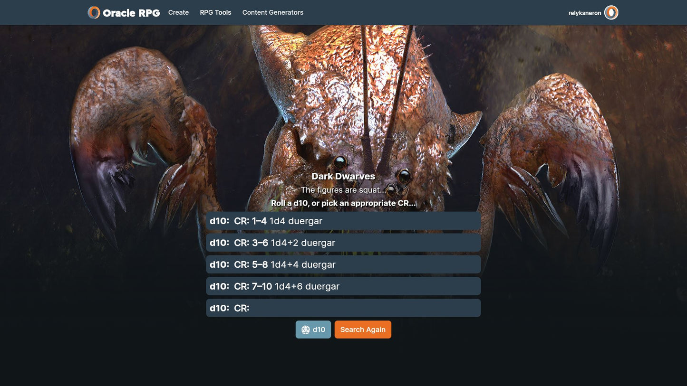
Task: Click the "Roll a d10" instruction text
Action: (x=343, y=203)
